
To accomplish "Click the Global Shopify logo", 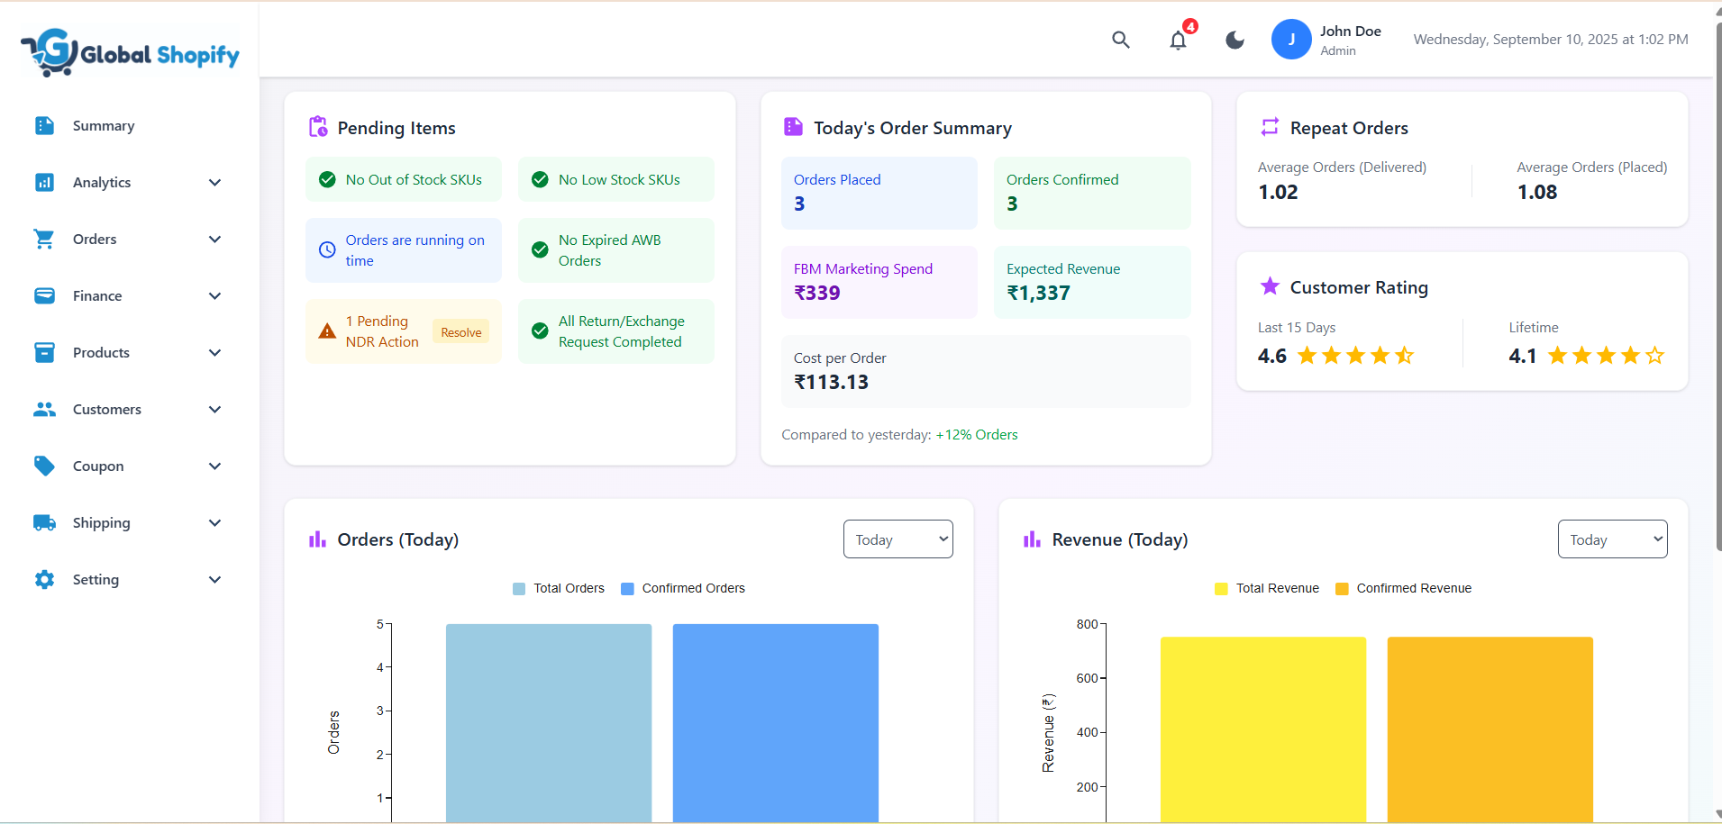I will (x=130, y=52).
